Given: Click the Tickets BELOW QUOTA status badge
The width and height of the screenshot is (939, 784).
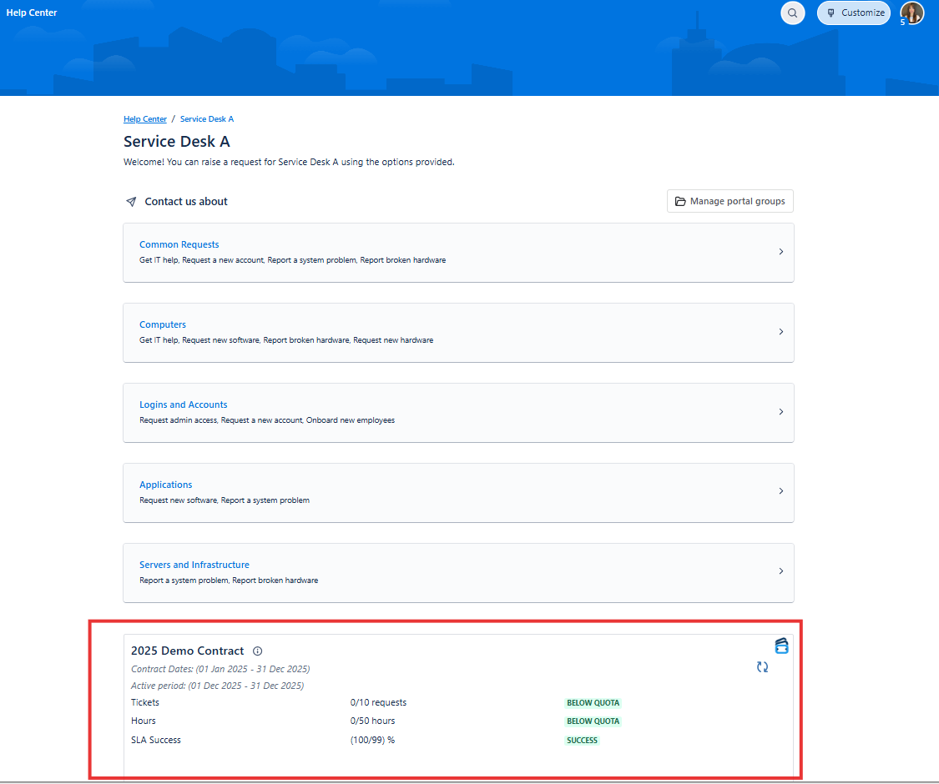Looking at the screenshot, I should (593, 703).
